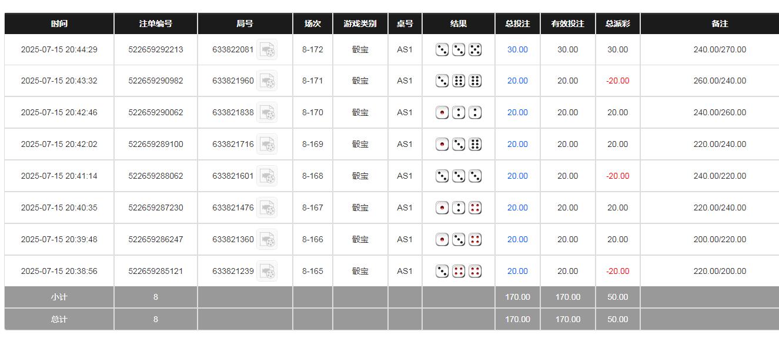
Task: Open video replay icon for round 633822081
Action: (267, 50)
